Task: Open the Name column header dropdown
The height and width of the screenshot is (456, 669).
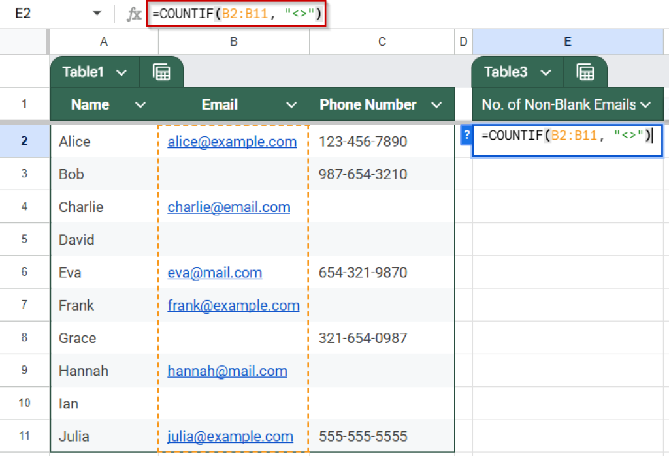Action: pyautogui.click(x=139, y=104)
